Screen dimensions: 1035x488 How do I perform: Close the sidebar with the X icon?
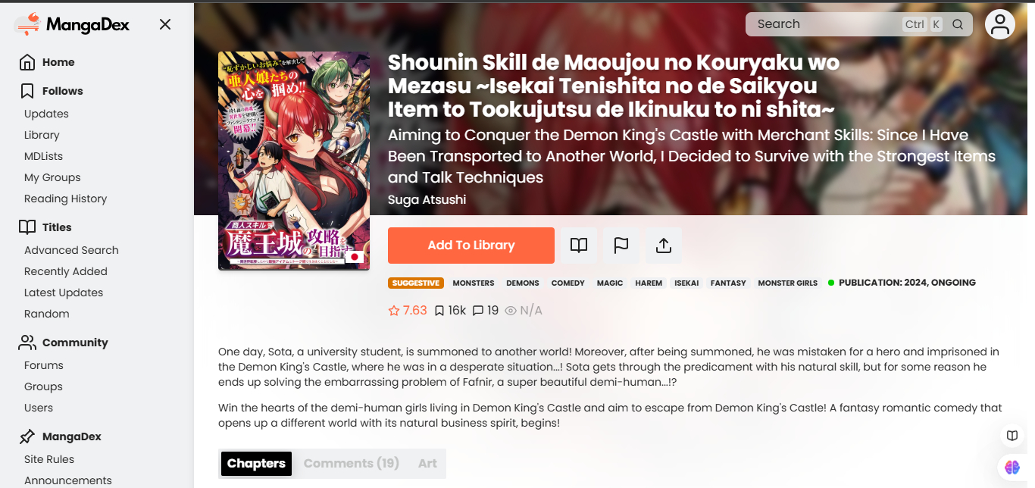coord(165,24)
